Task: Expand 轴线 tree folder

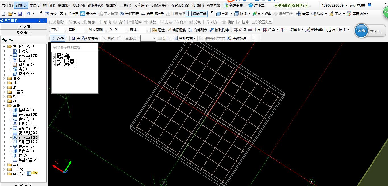Action: (4, 78)
